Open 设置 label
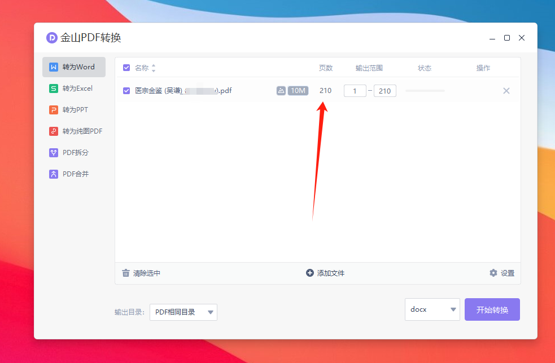Image resolution: width=555 pixels, height=363 pixels. point(508,273)
